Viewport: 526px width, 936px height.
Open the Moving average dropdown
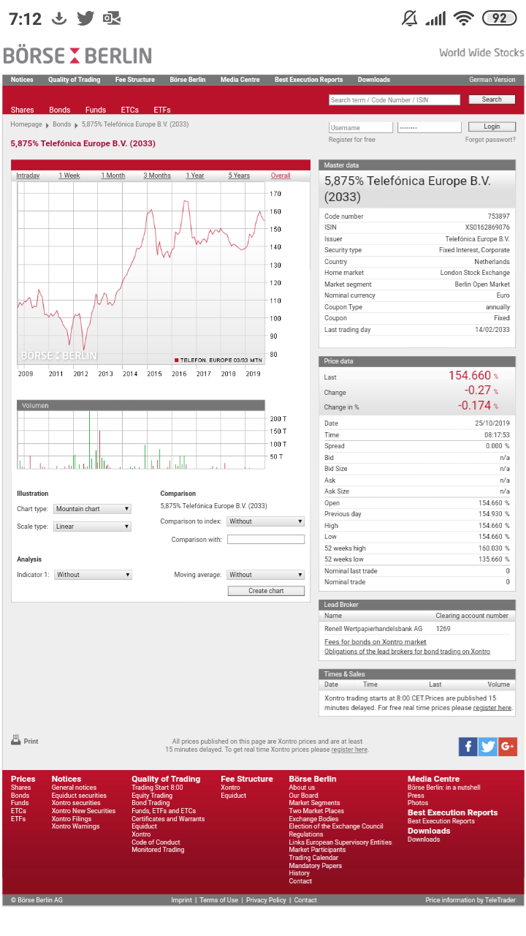(265, 575)
